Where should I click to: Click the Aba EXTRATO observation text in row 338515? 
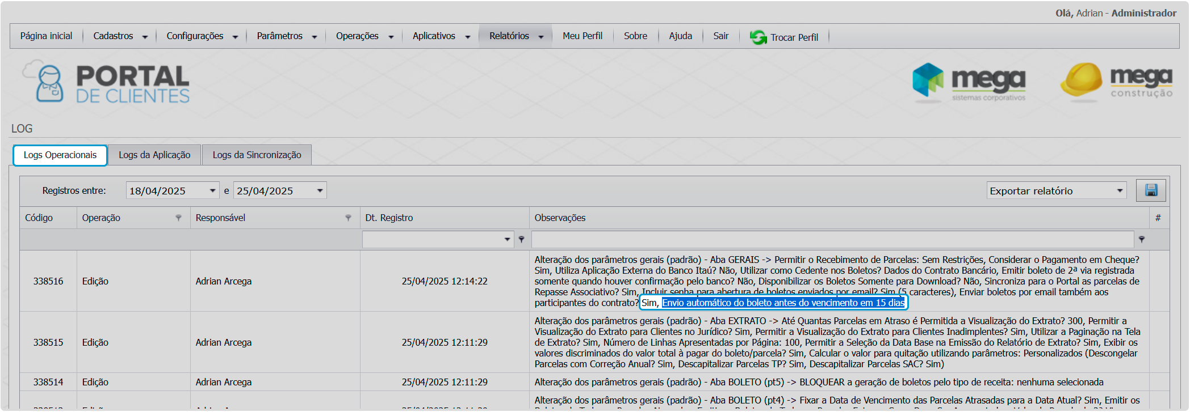pyautogui.click(x=837, y=342)
